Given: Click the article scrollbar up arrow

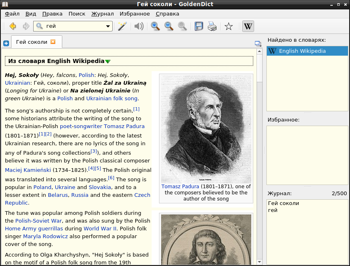Looking at the screenshot, I should [x=259, y=52].
